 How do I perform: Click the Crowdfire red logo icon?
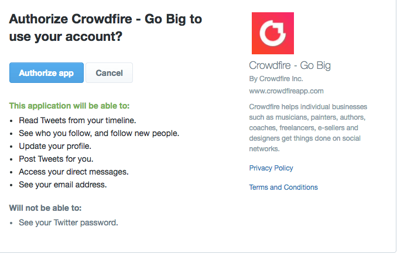(273, 33)
